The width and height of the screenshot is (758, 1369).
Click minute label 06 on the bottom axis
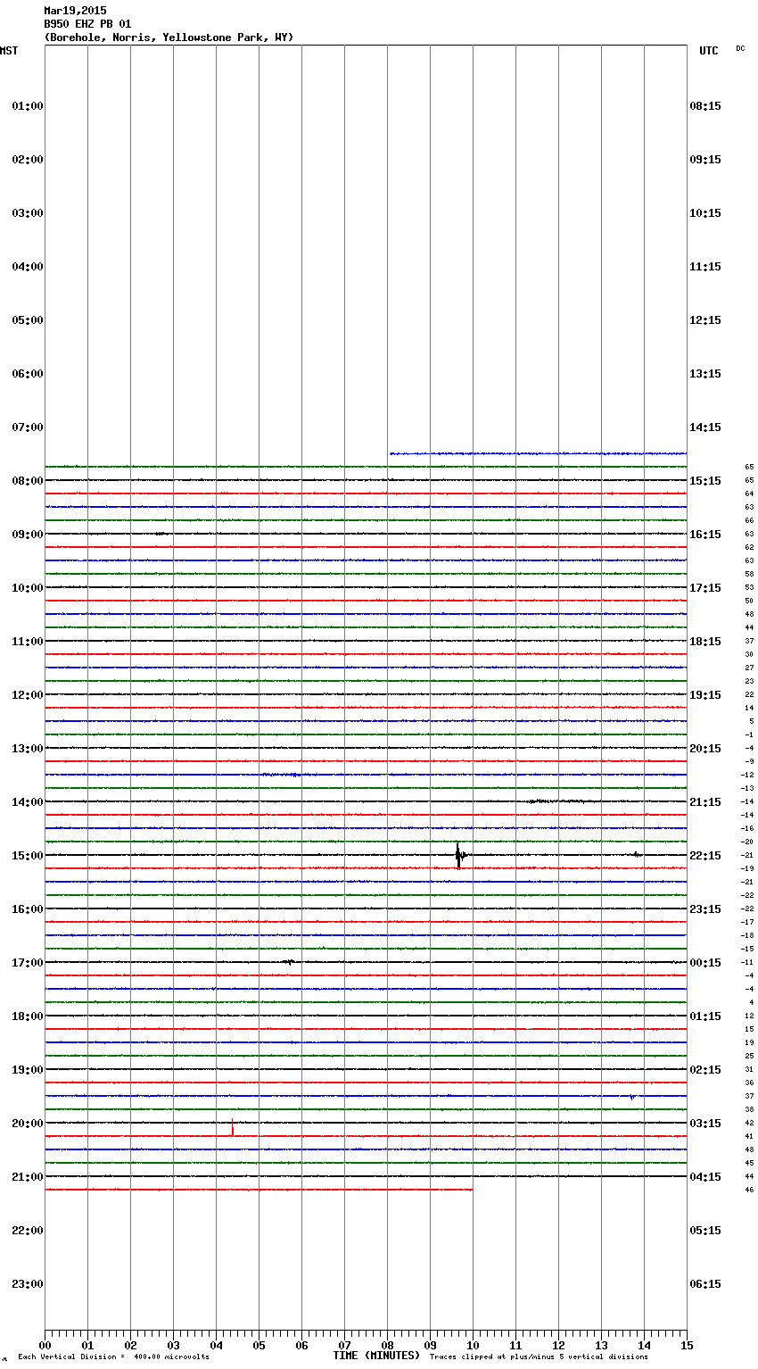(x=301, y=1345)
